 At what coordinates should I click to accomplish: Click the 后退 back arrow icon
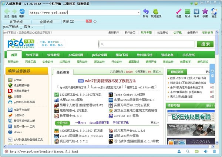pos(7,12)
